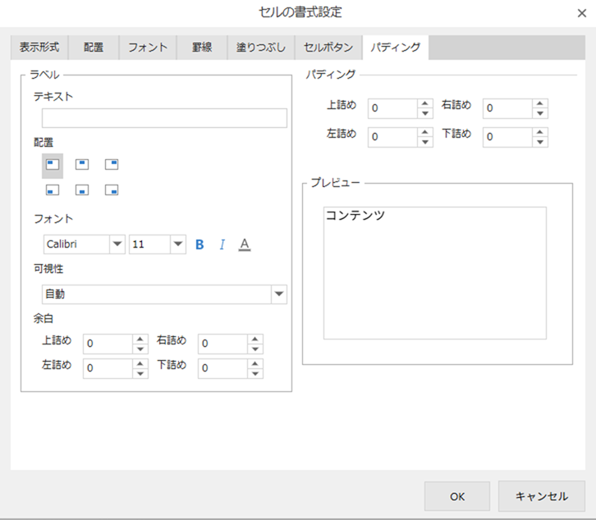Go to the 塗りつぶし tab

point(260,48)
